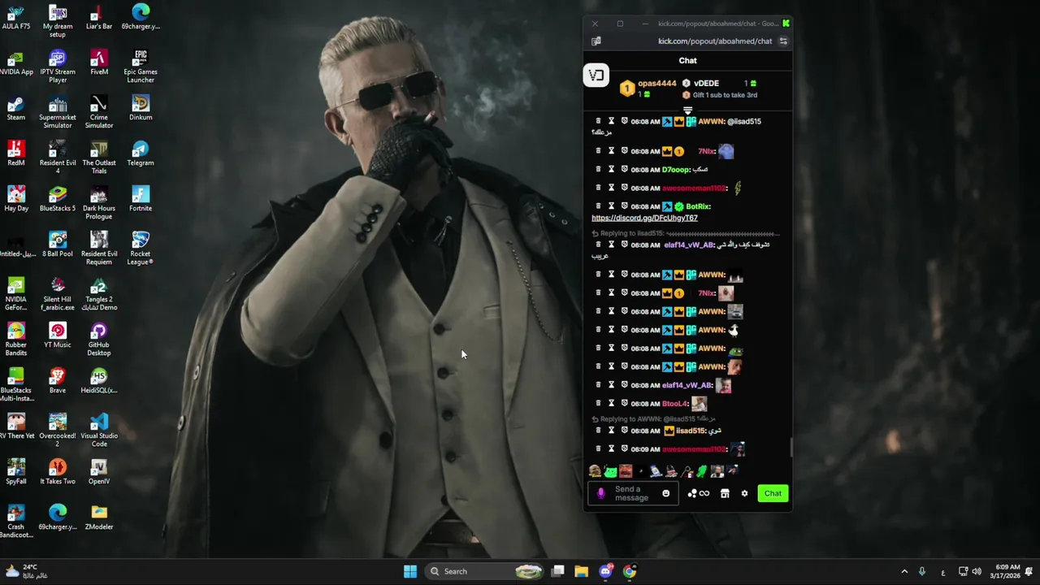
Task: Click the notification bell in taskbar
Action: point(1029,571)
